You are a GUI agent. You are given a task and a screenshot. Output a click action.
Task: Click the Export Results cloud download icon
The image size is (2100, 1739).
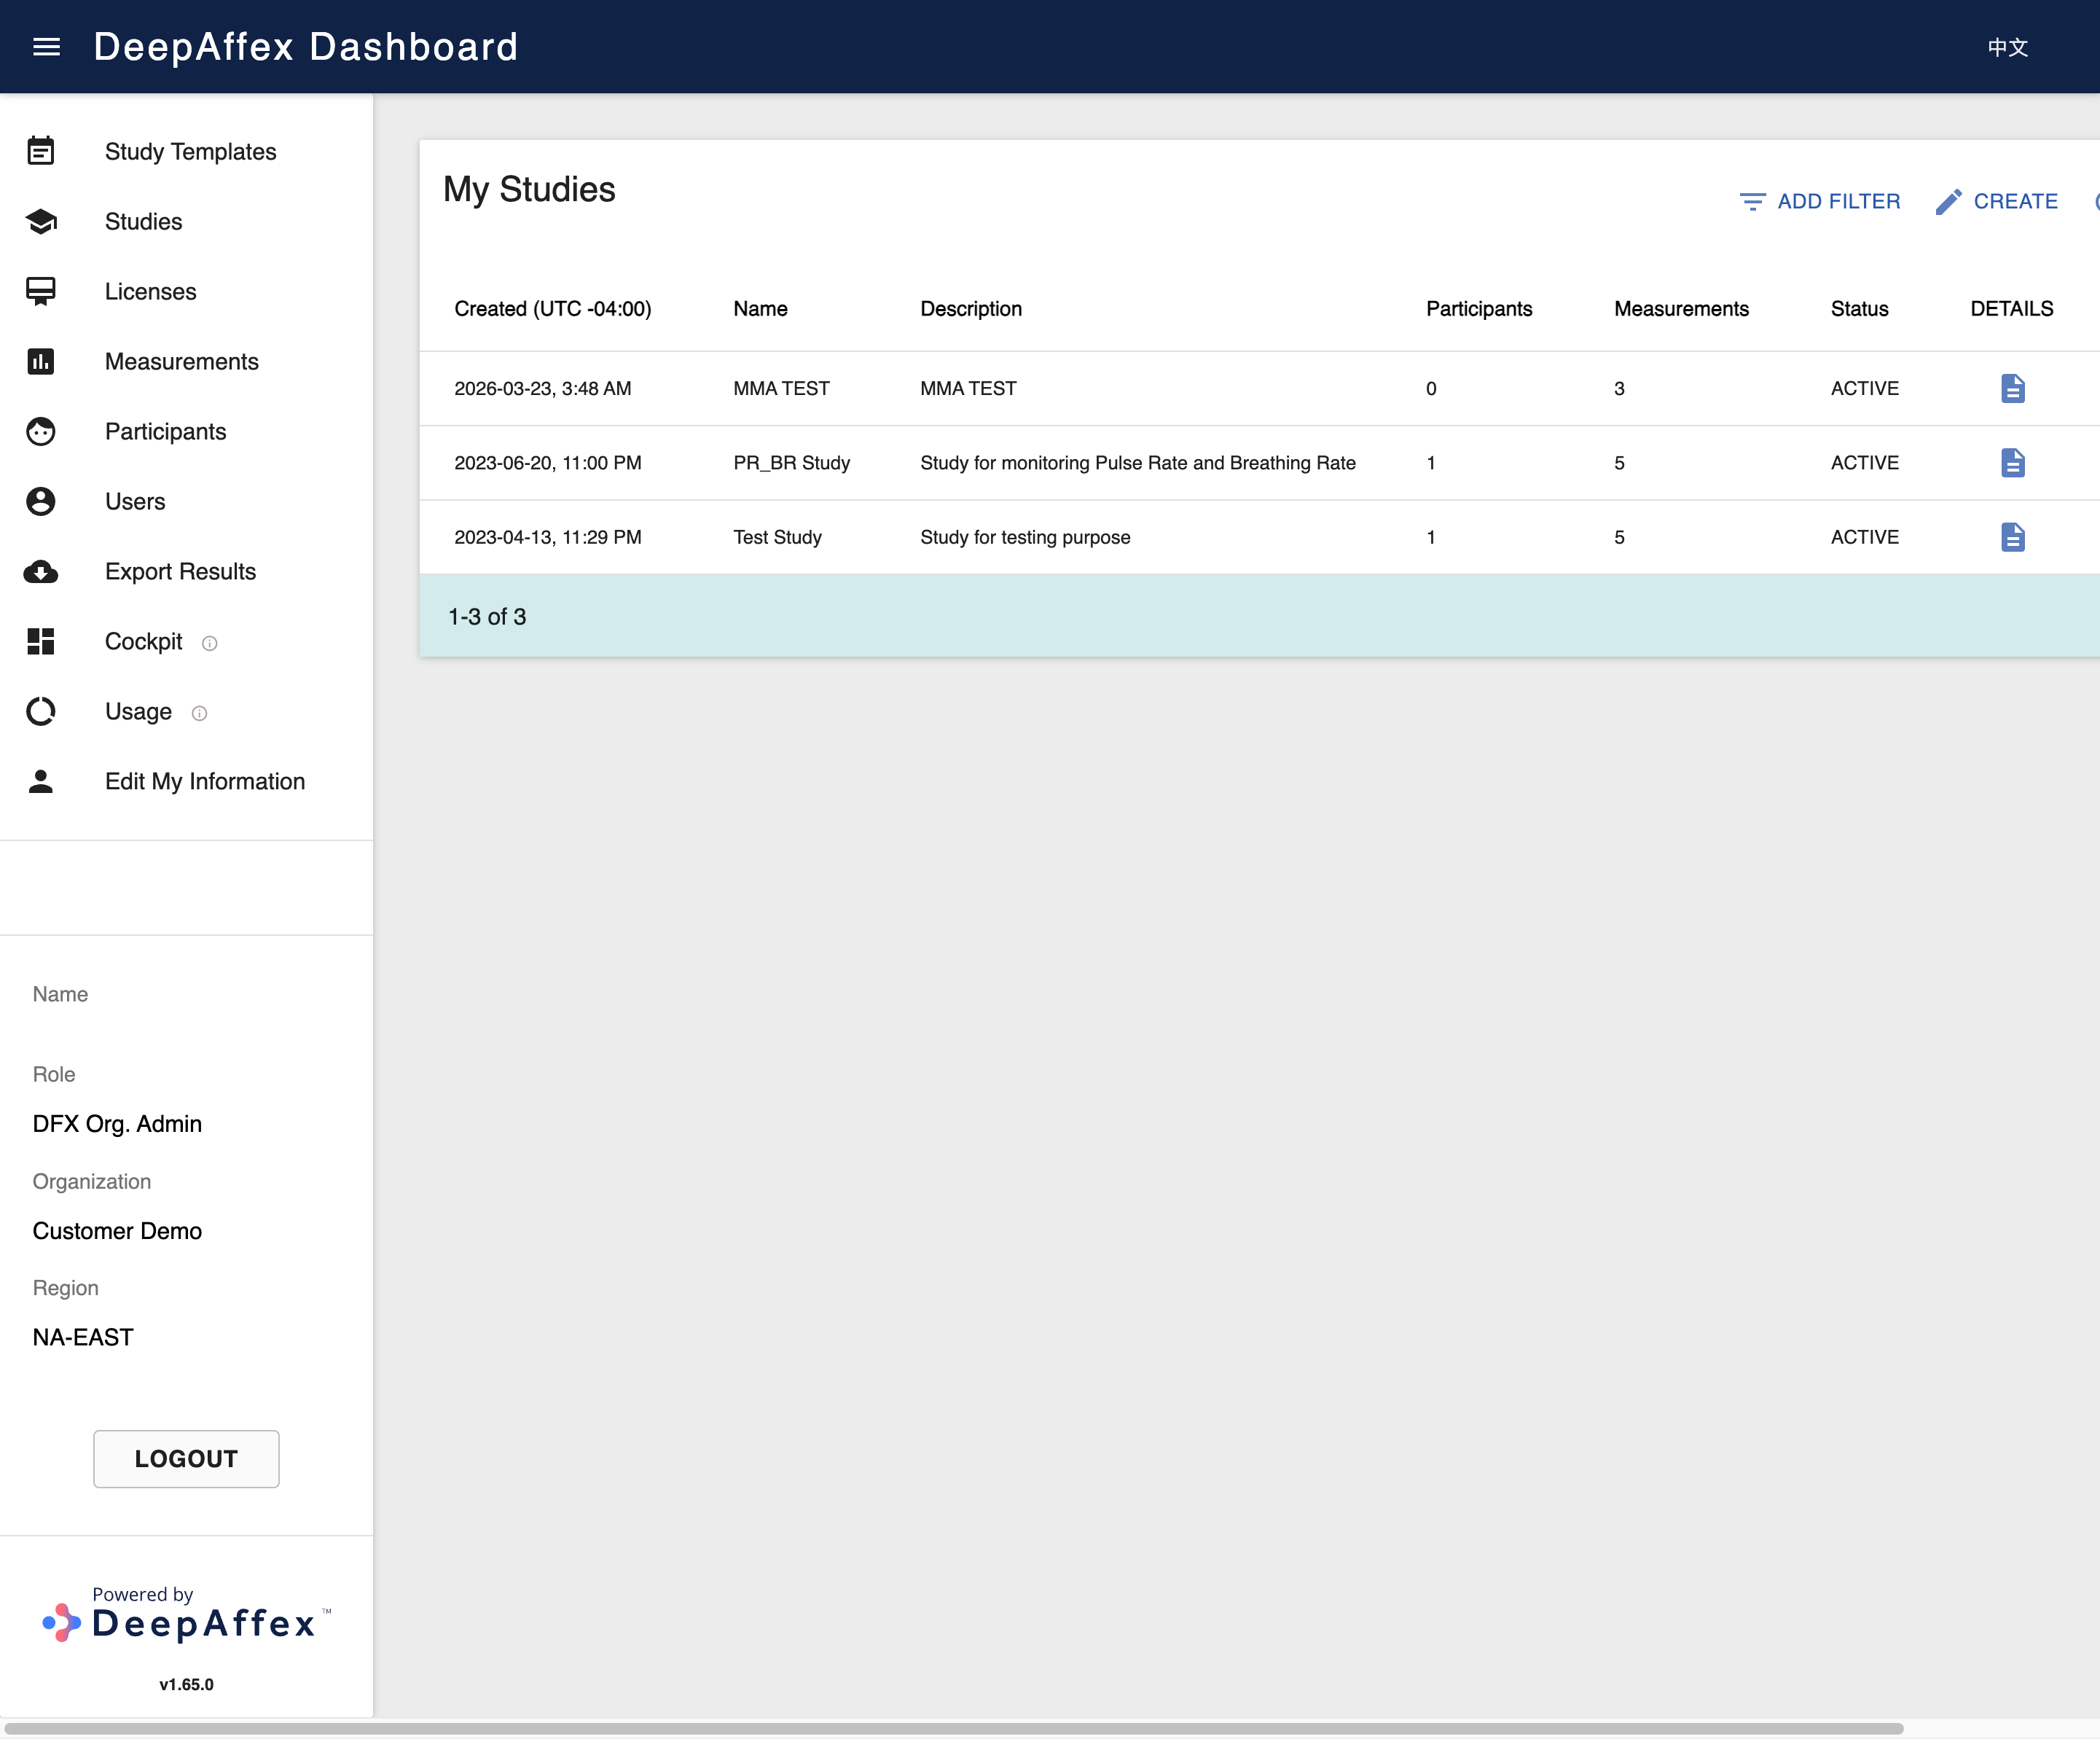point(41,571)
